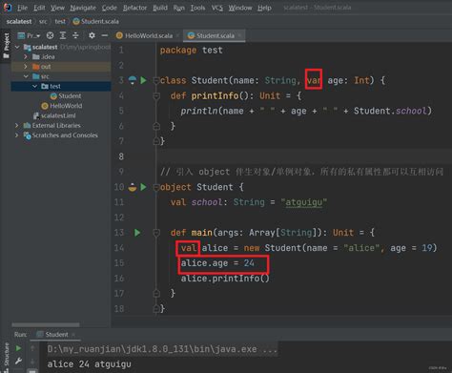The height and width of the screenshot is (373, 452).
Task: Collapse the test package node
Action: click(x=34, y=87)
